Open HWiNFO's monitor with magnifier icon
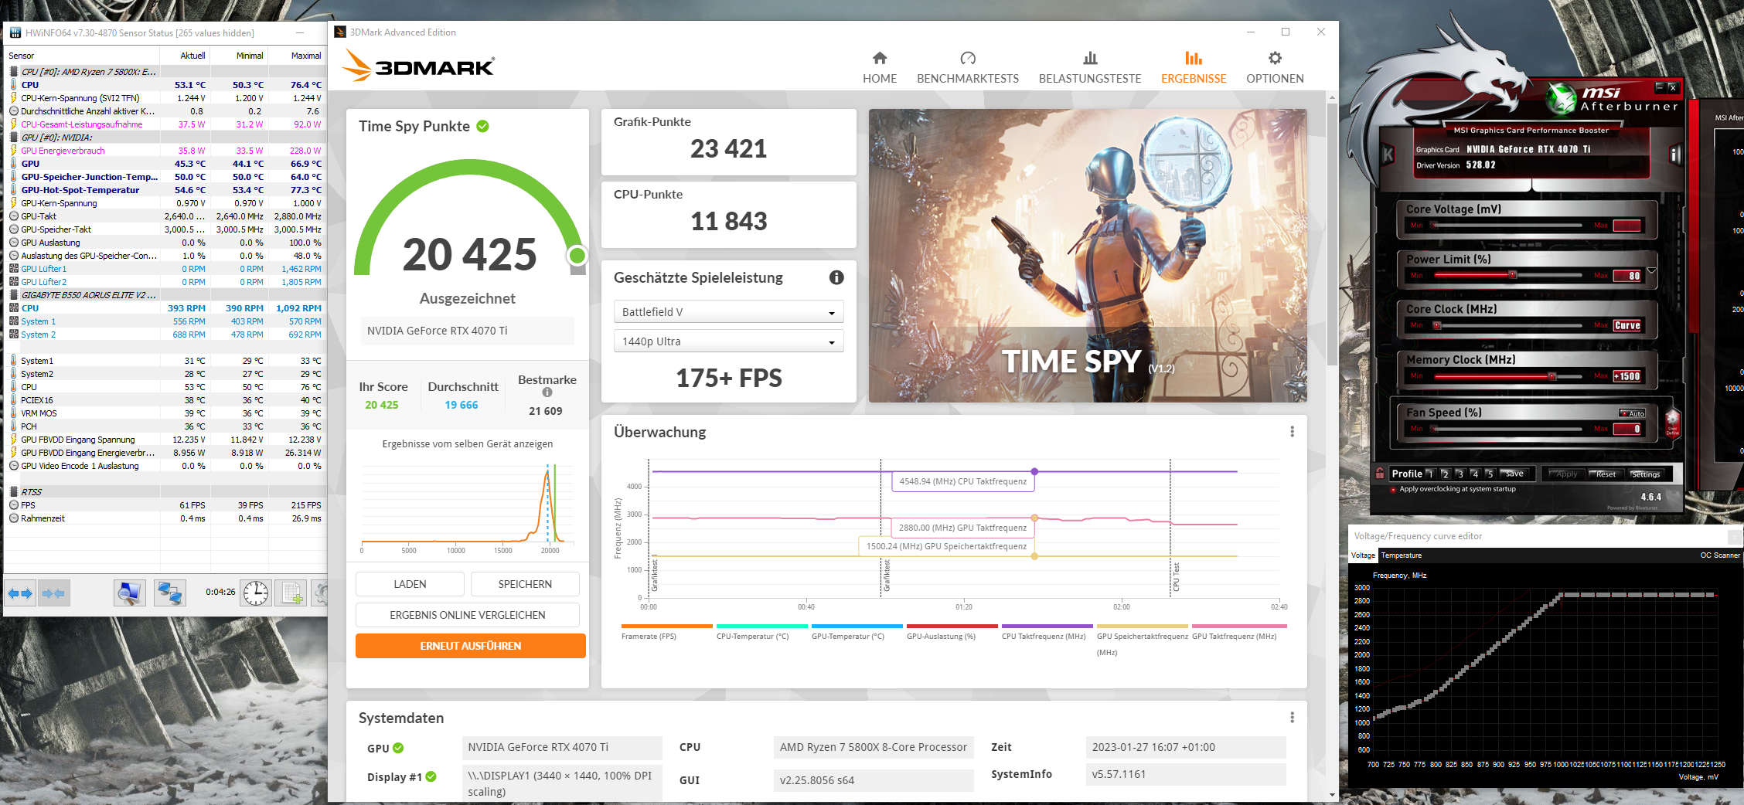 pos(130,593)
